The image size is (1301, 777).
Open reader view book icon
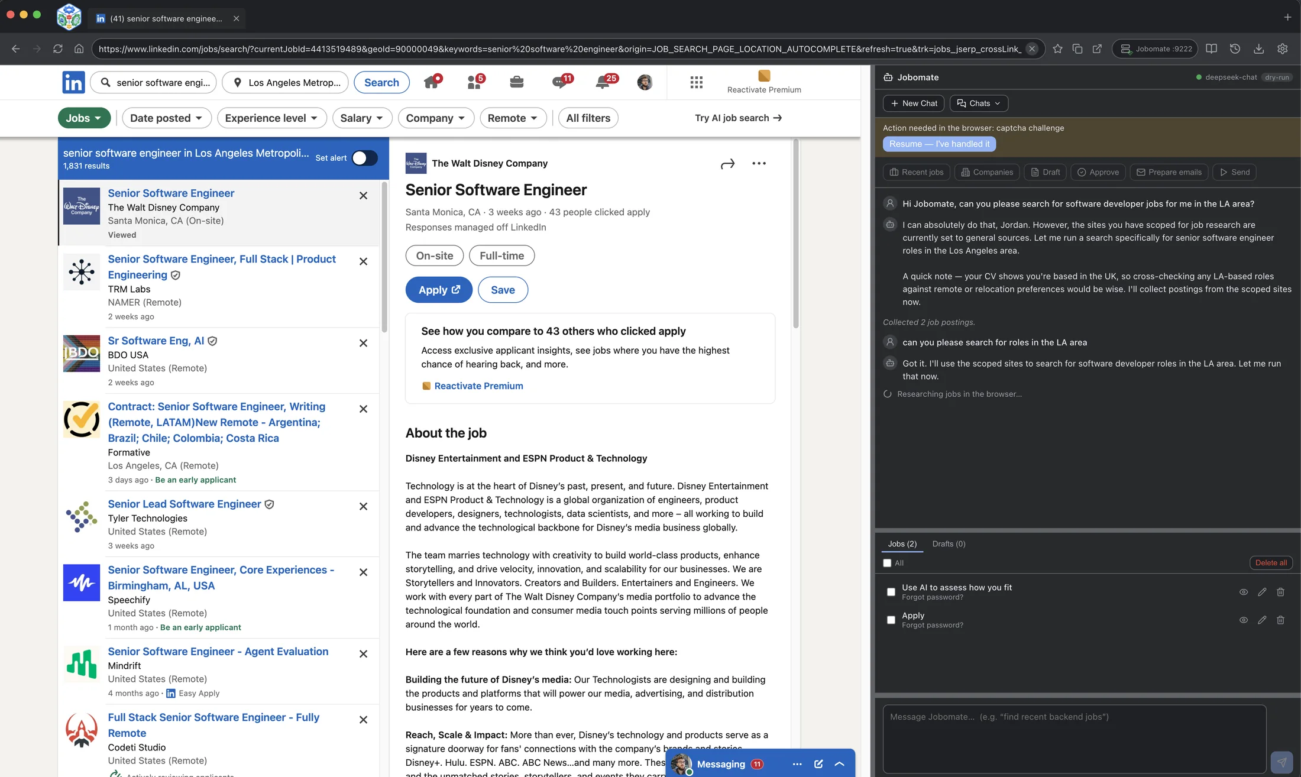[x=1211, y=49]
